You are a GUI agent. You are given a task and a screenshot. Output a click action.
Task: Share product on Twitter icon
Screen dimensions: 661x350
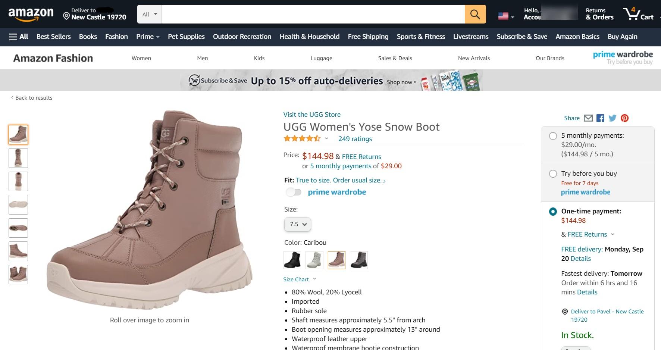point(612,118)
